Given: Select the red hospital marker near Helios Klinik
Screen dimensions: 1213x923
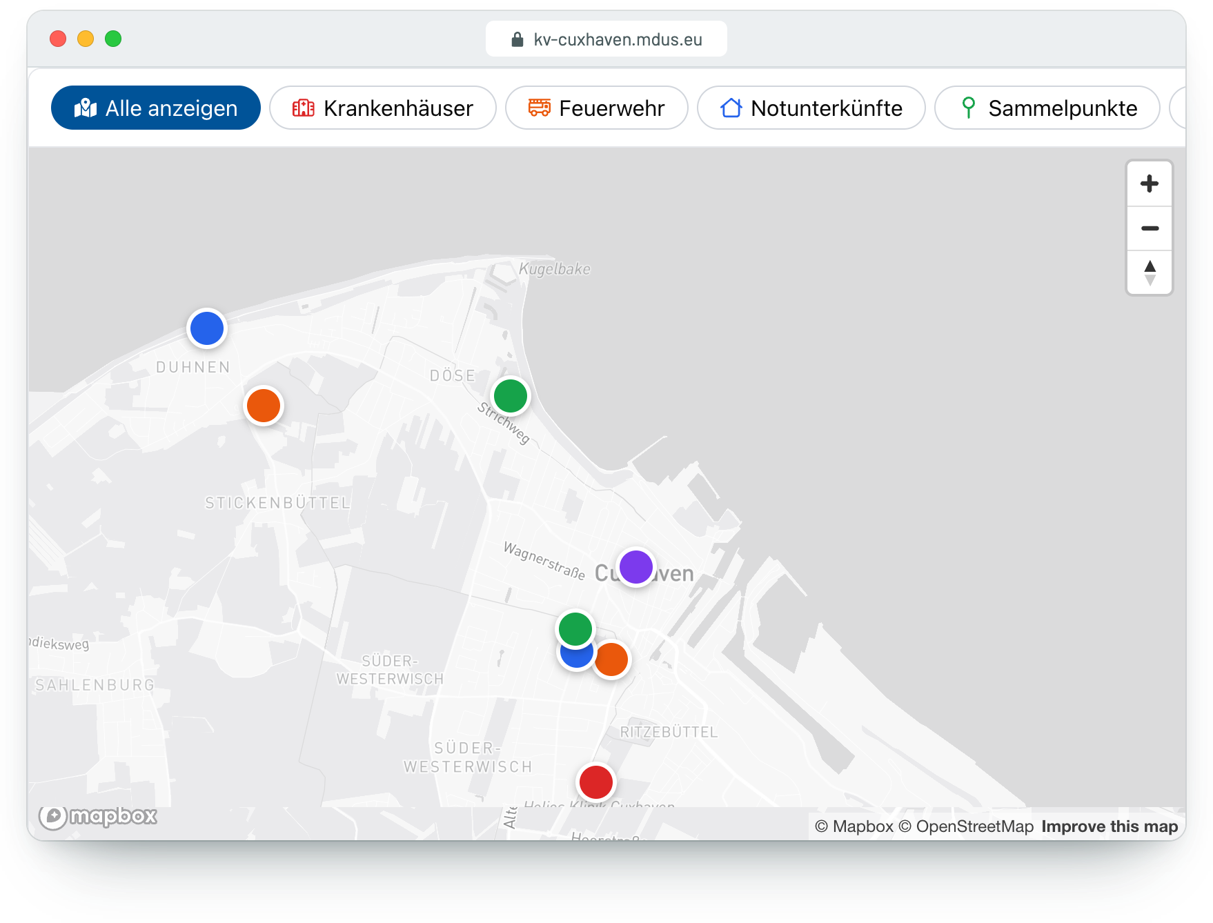Looking at the screenshot, I should [596, 782].
